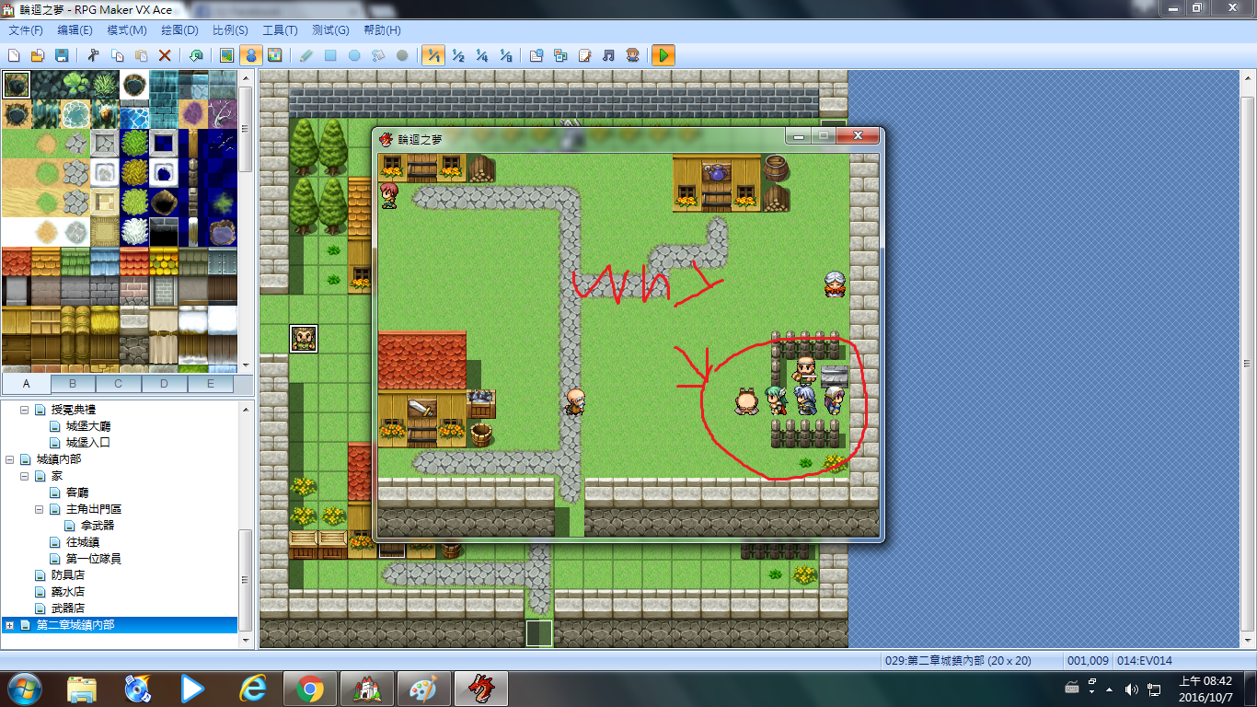Select the 武器店 map
The width and height of the screenshot is (1257, 707).
68,608
